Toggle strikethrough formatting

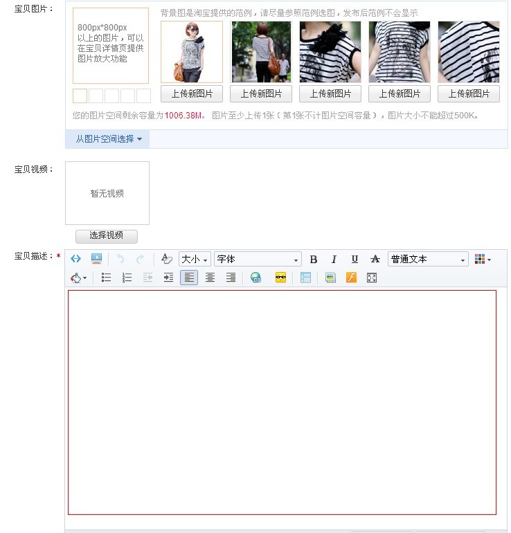pyautogui.click(x=375, y=260)
